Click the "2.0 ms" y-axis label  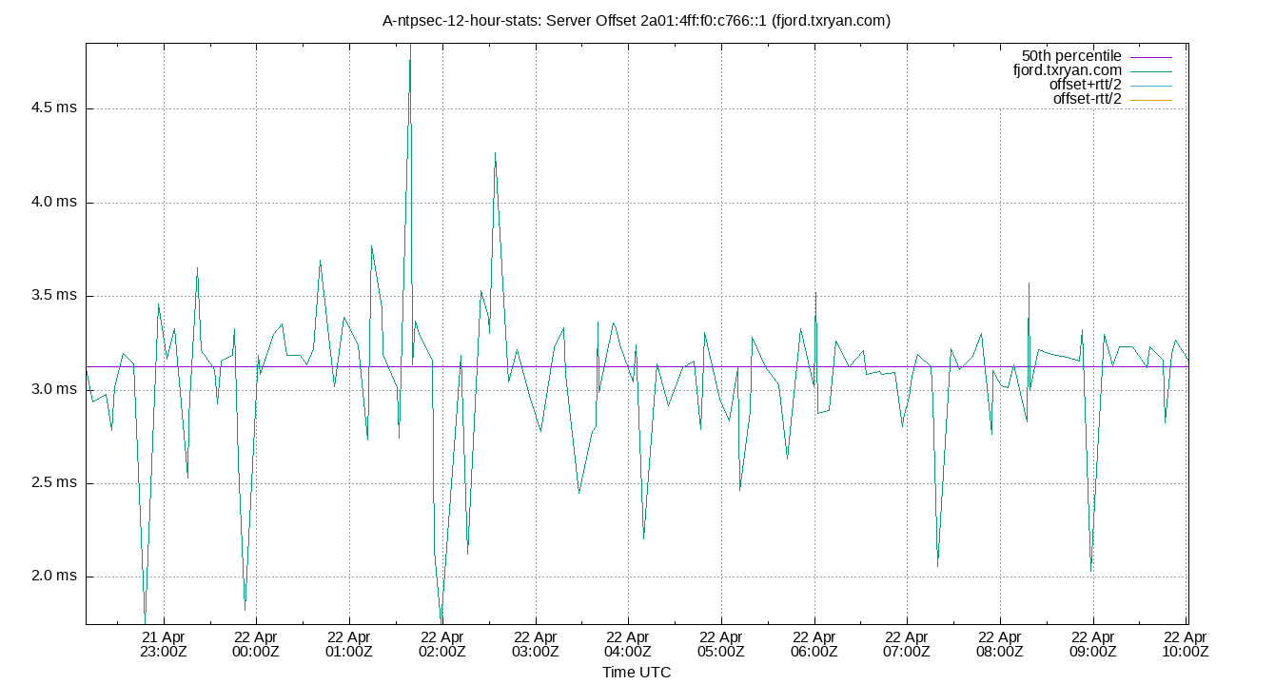coord(54,575)
